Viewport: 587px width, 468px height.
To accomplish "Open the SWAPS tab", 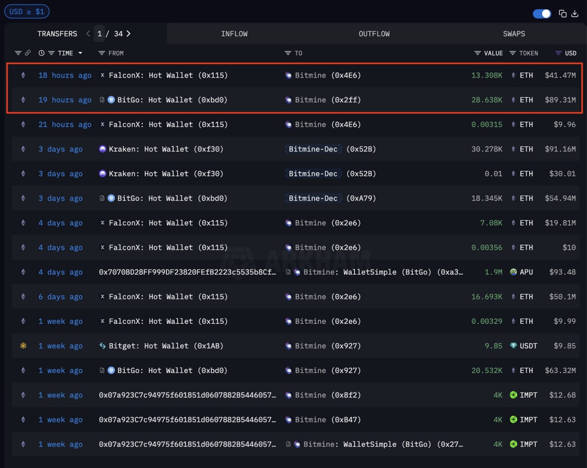I will (x=514, y=34).
